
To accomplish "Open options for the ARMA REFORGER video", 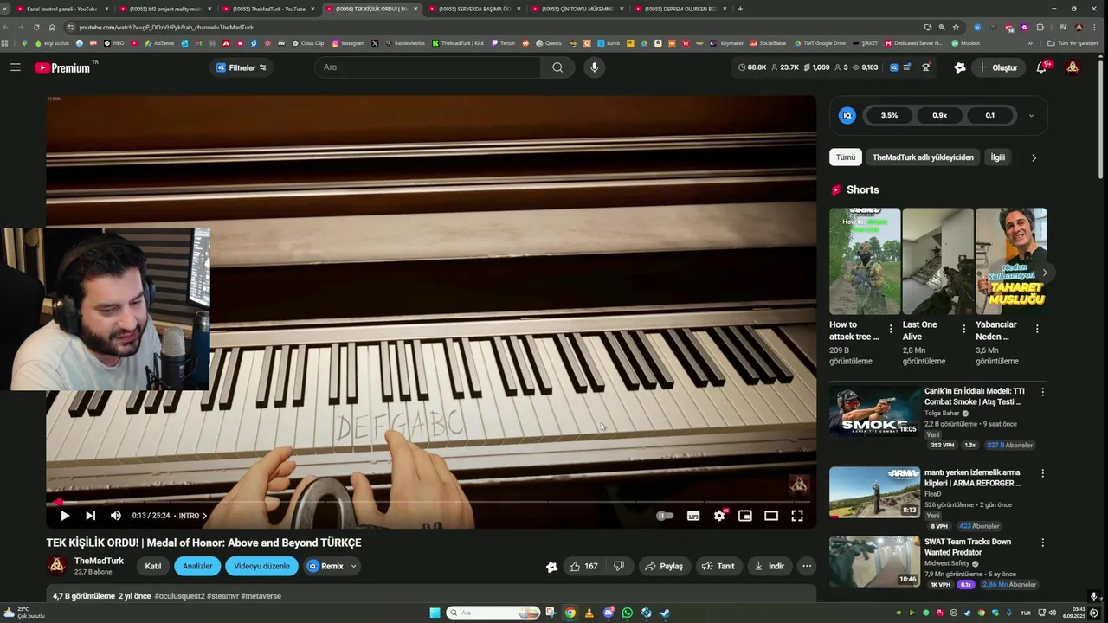I will [x=1042, y=473].
